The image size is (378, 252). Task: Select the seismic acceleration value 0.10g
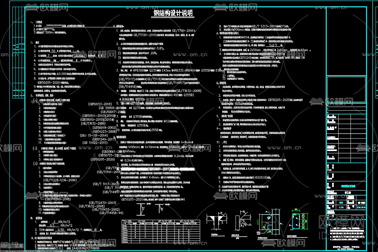[x=79, y=56]
